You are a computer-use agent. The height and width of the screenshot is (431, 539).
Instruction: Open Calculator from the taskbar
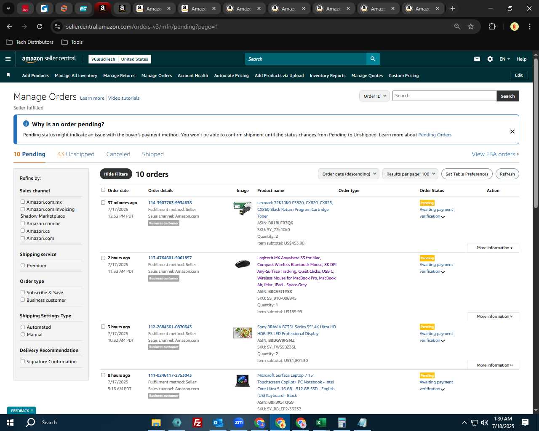click(342, 423)
